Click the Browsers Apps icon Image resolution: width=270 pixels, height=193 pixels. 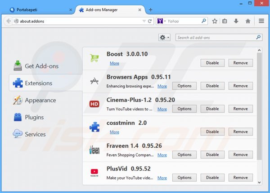coord(94,81)
